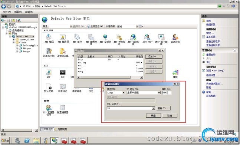Click the 端口 port input field
The image size is (240, 145).
[x=167, y=93]
